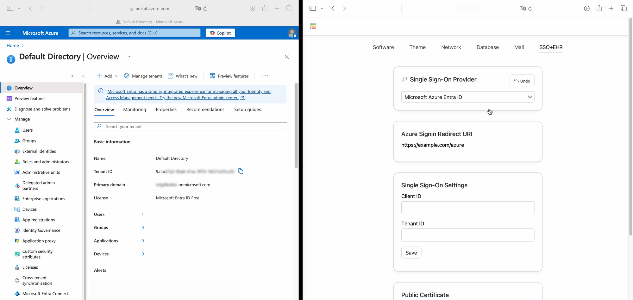This screenshot has width=633, height=300.
Task: Click the Copilot button in Azure header
Action: pyautogui.click(x=220, y=33)
